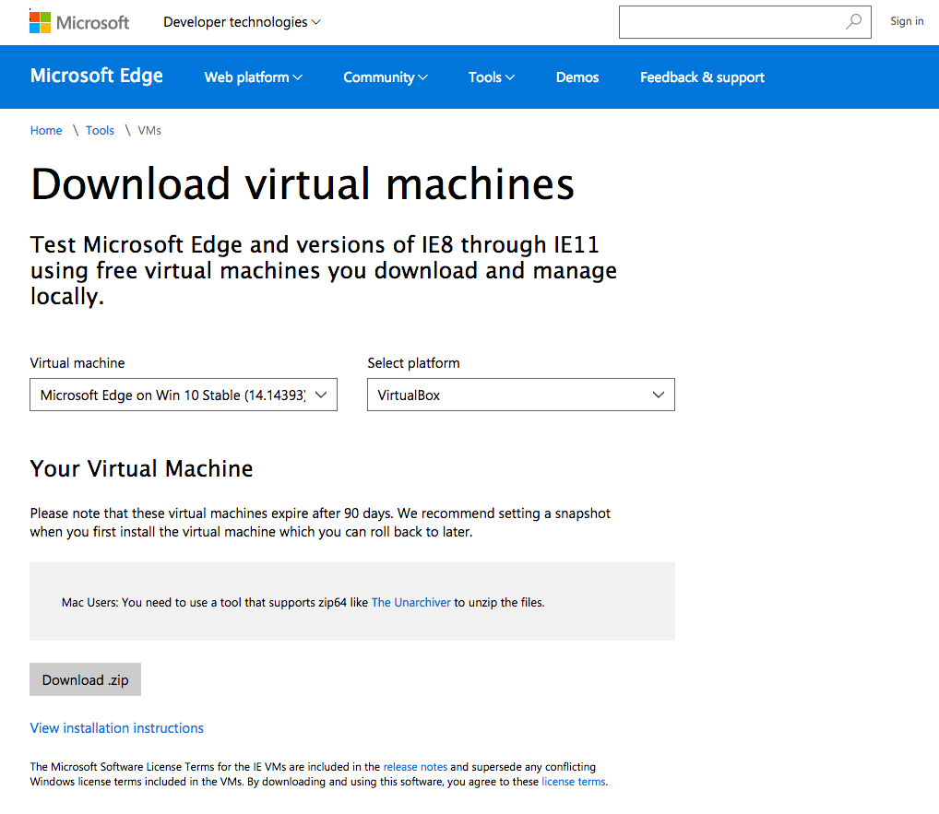This screenshot has height=814, width=939.
Task: Click the Microsoft Edge site title
Action: point(97,76)
